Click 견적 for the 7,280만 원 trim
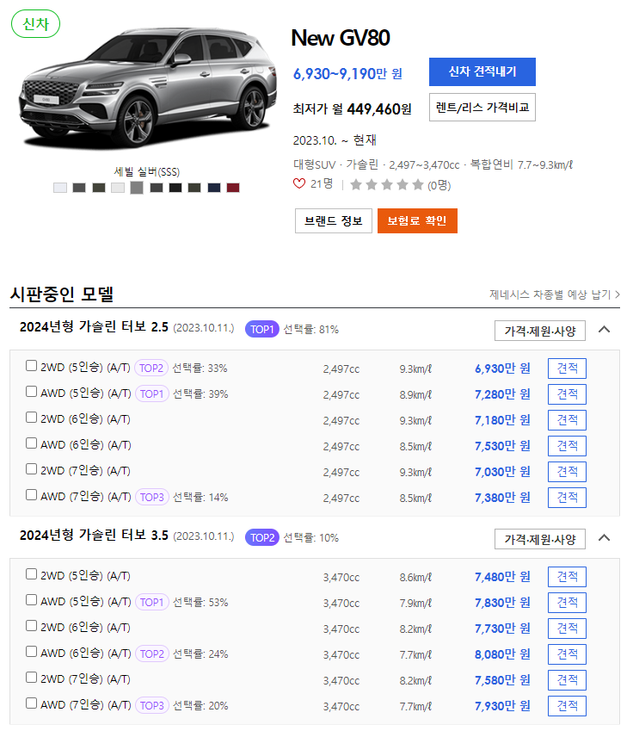The image size is (633, 731). 567,394
